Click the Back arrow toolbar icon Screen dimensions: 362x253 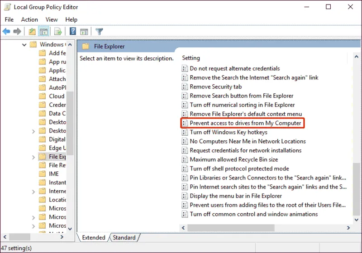click(x=6, y=32)
